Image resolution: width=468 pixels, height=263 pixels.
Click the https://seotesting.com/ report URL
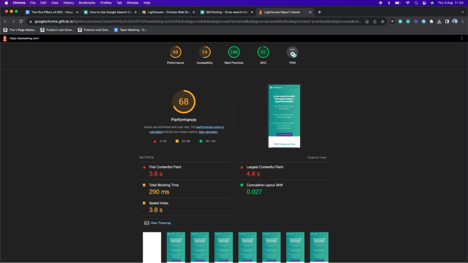point(24,38)
